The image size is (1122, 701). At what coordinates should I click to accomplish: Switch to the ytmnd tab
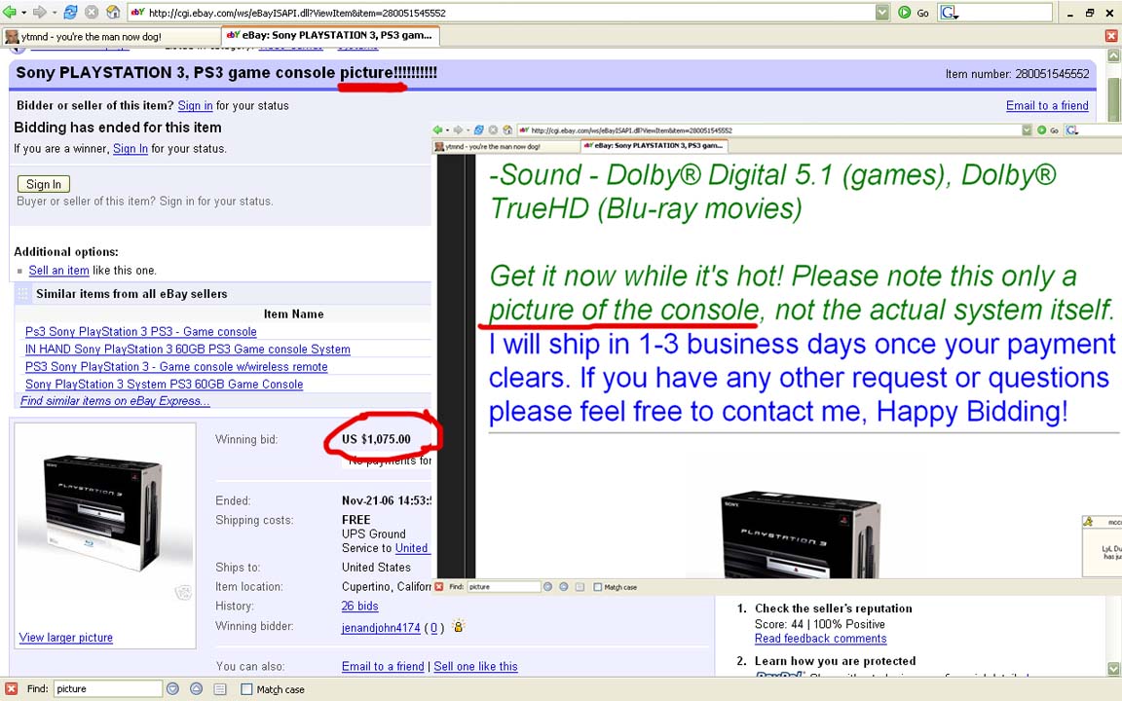[x=110, y=36]
